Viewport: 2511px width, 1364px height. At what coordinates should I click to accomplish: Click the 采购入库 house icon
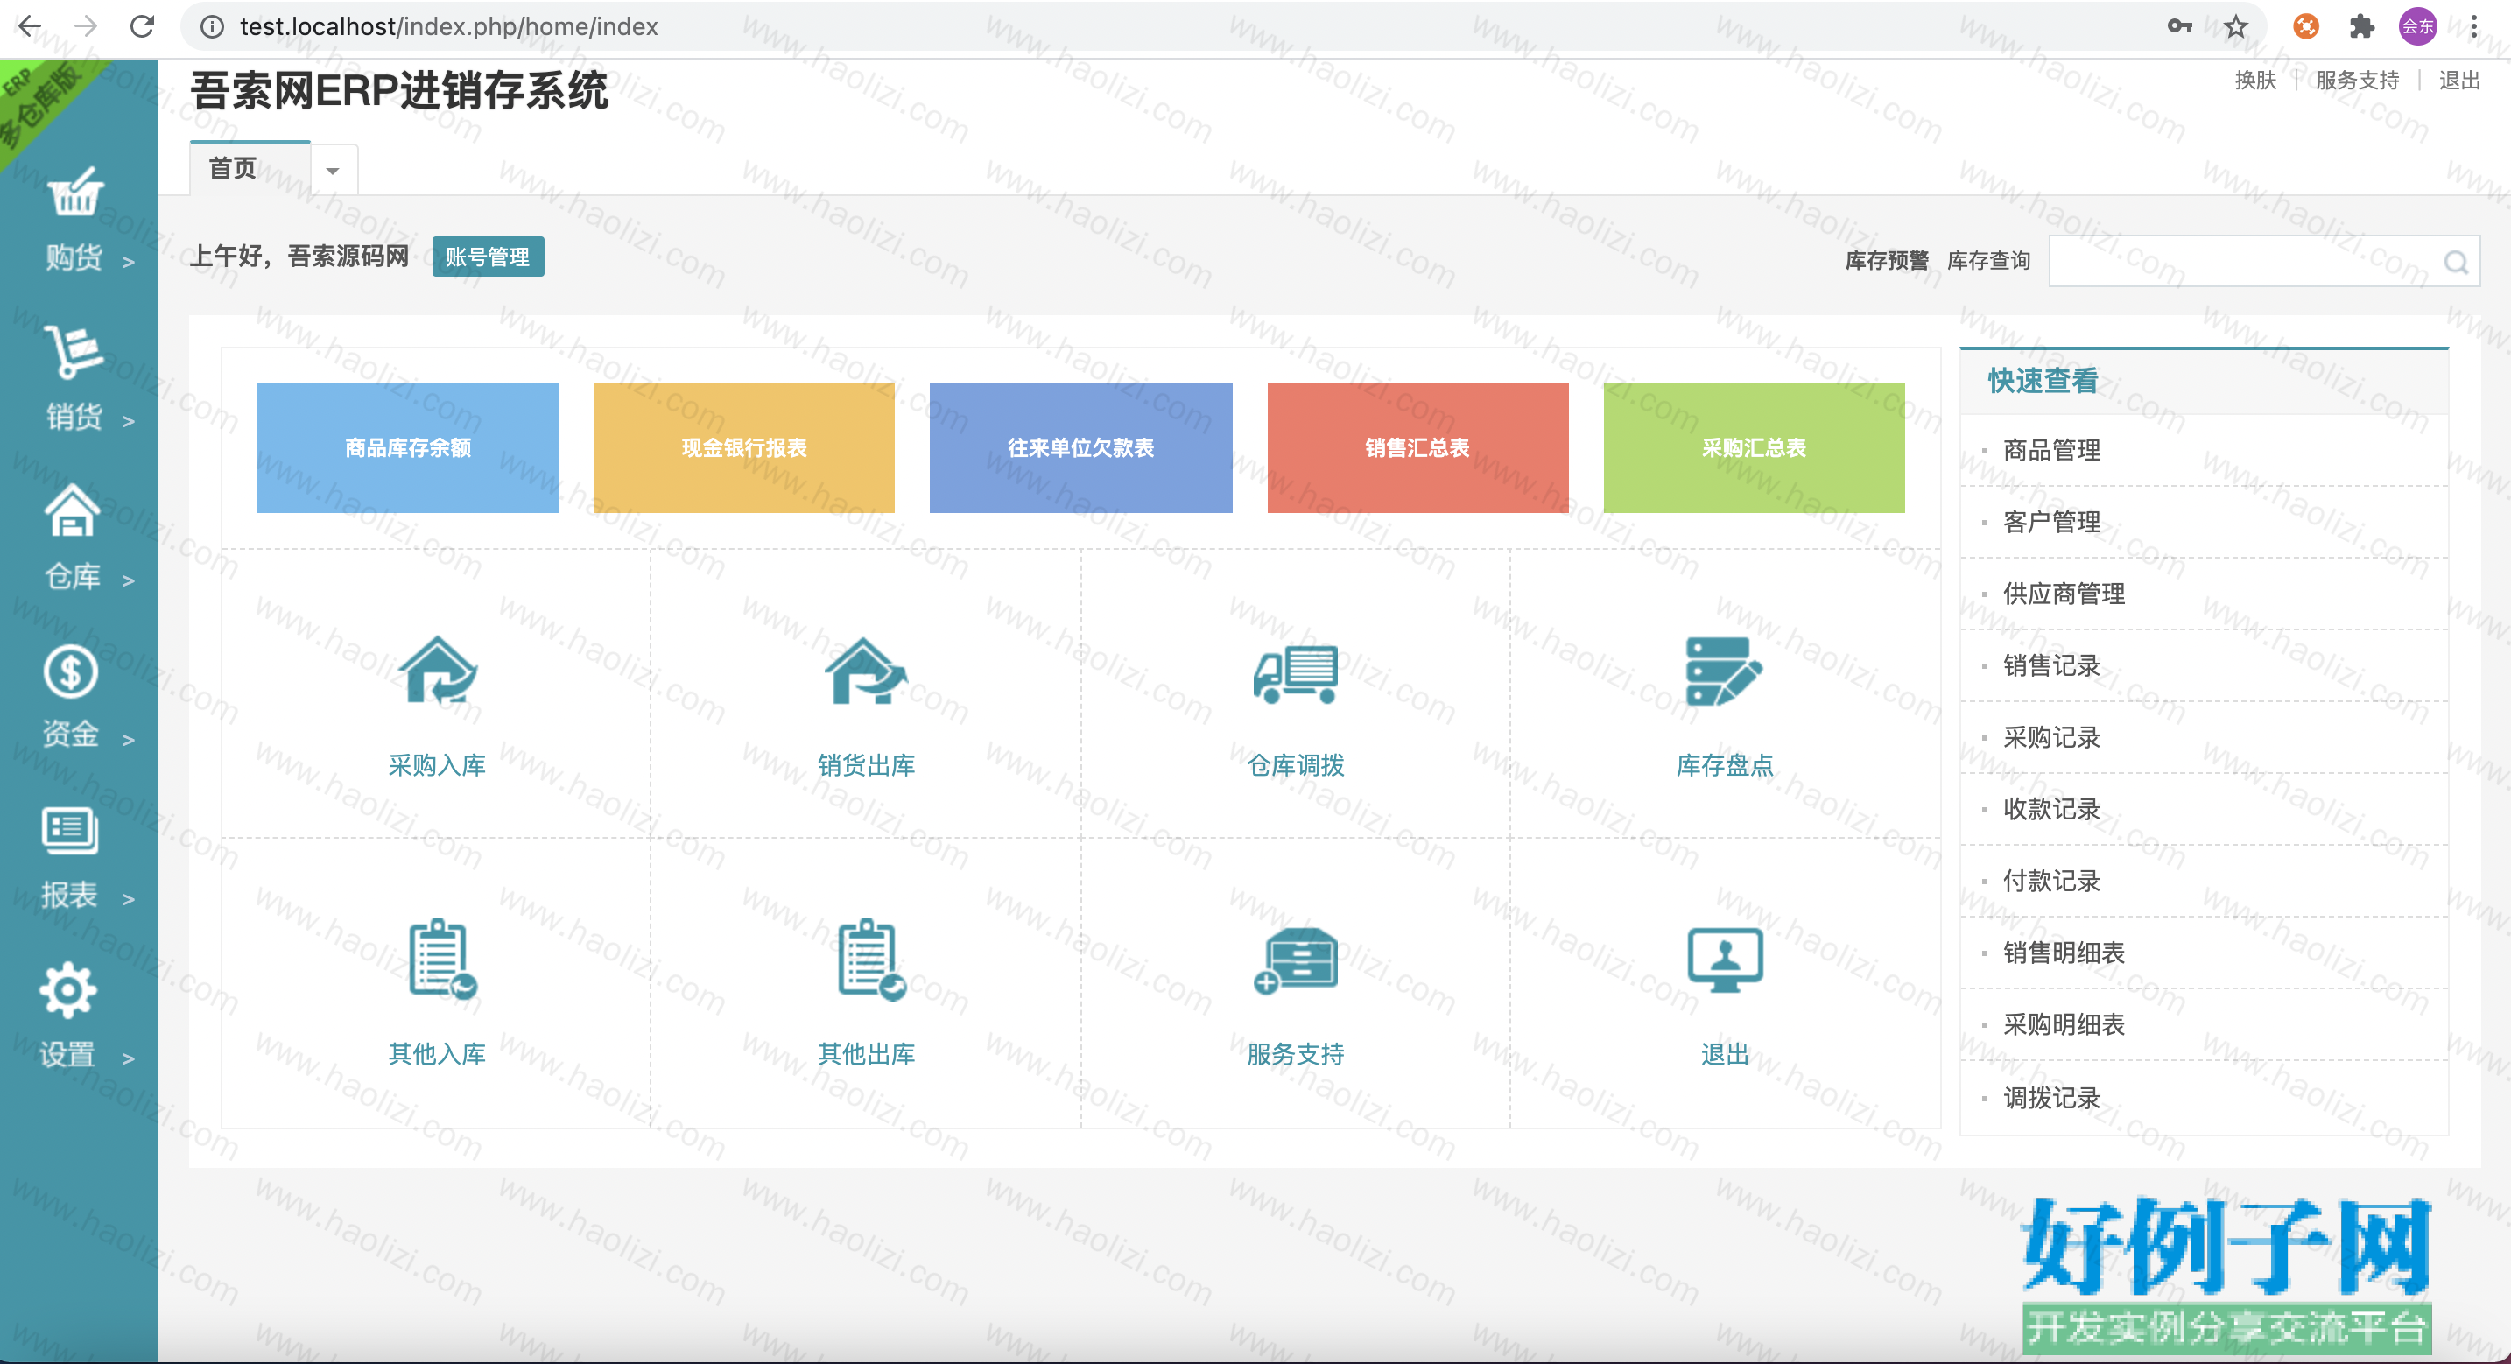coord(438,670)
